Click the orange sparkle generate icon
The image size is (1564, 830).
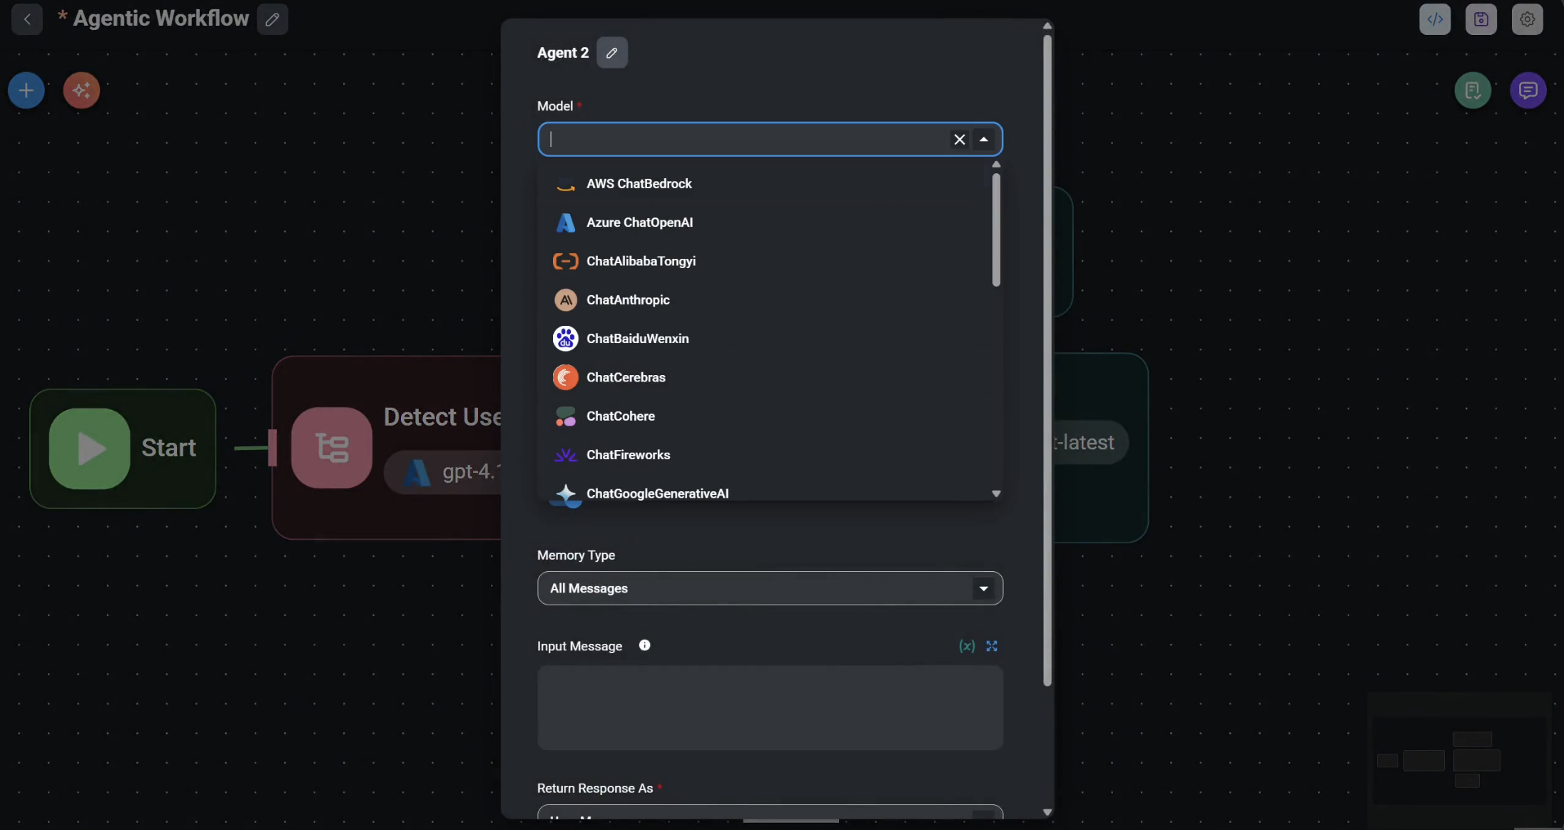(x=81, y=91)
